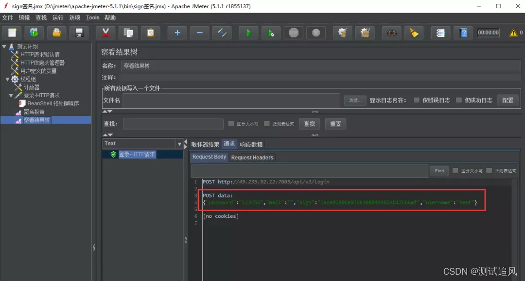Click the split arrows above Text dropdown

(107, 135)
